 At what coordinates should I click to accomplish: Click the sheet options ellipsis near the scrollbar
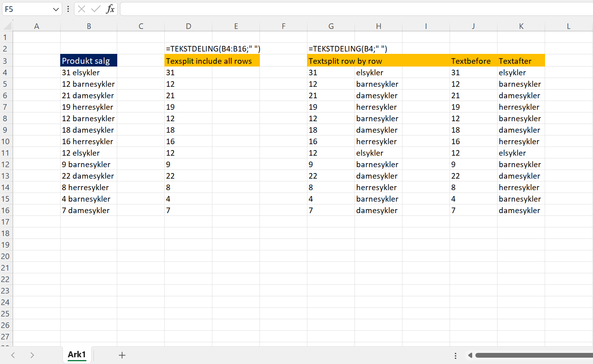tap(455, 355)
